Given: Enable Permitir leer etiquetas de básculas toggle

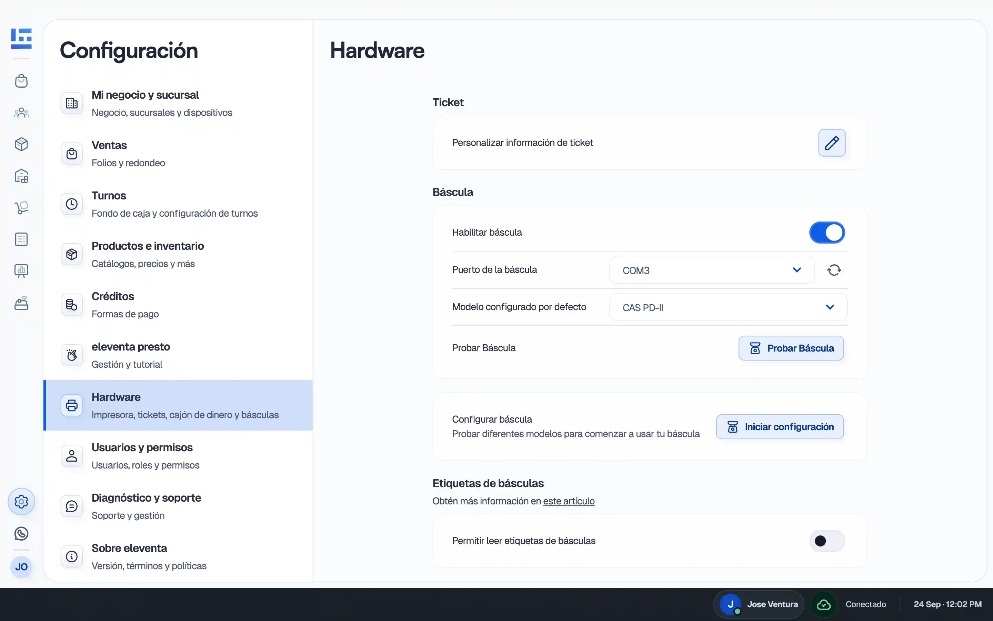Looking at the screenshot, I should [x=827, y=541].
